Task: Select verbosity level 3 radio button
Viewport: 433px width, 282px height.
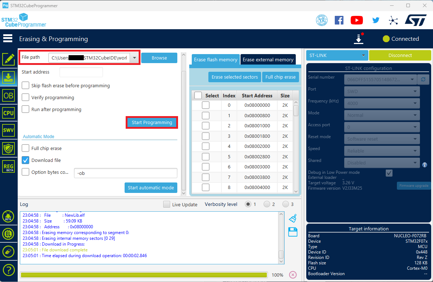Action: tap(286, 204)
